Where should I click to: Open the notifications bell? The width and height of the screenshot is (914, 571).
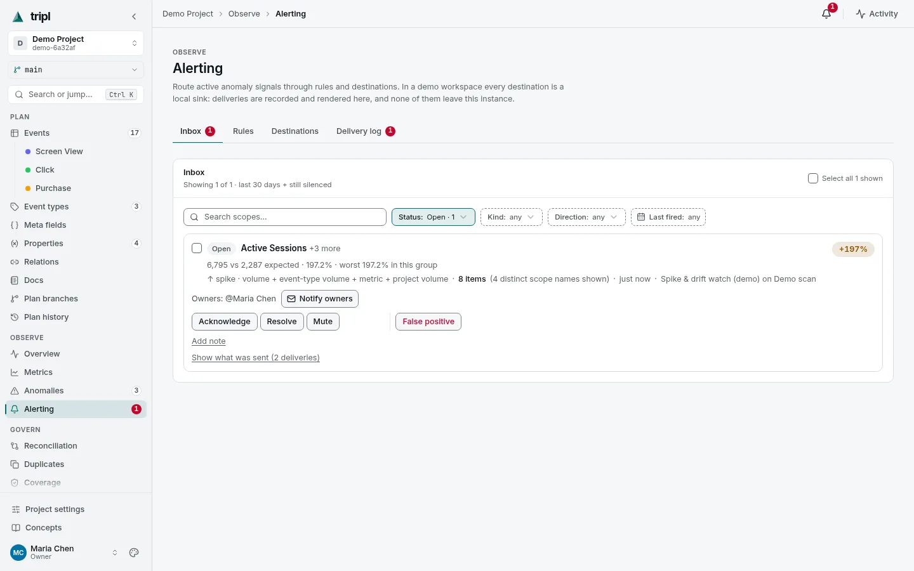(x=826, y=13)
